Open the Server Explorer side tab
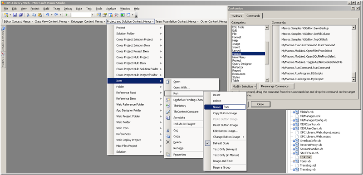The image size is (363, 175). (3, 38)
